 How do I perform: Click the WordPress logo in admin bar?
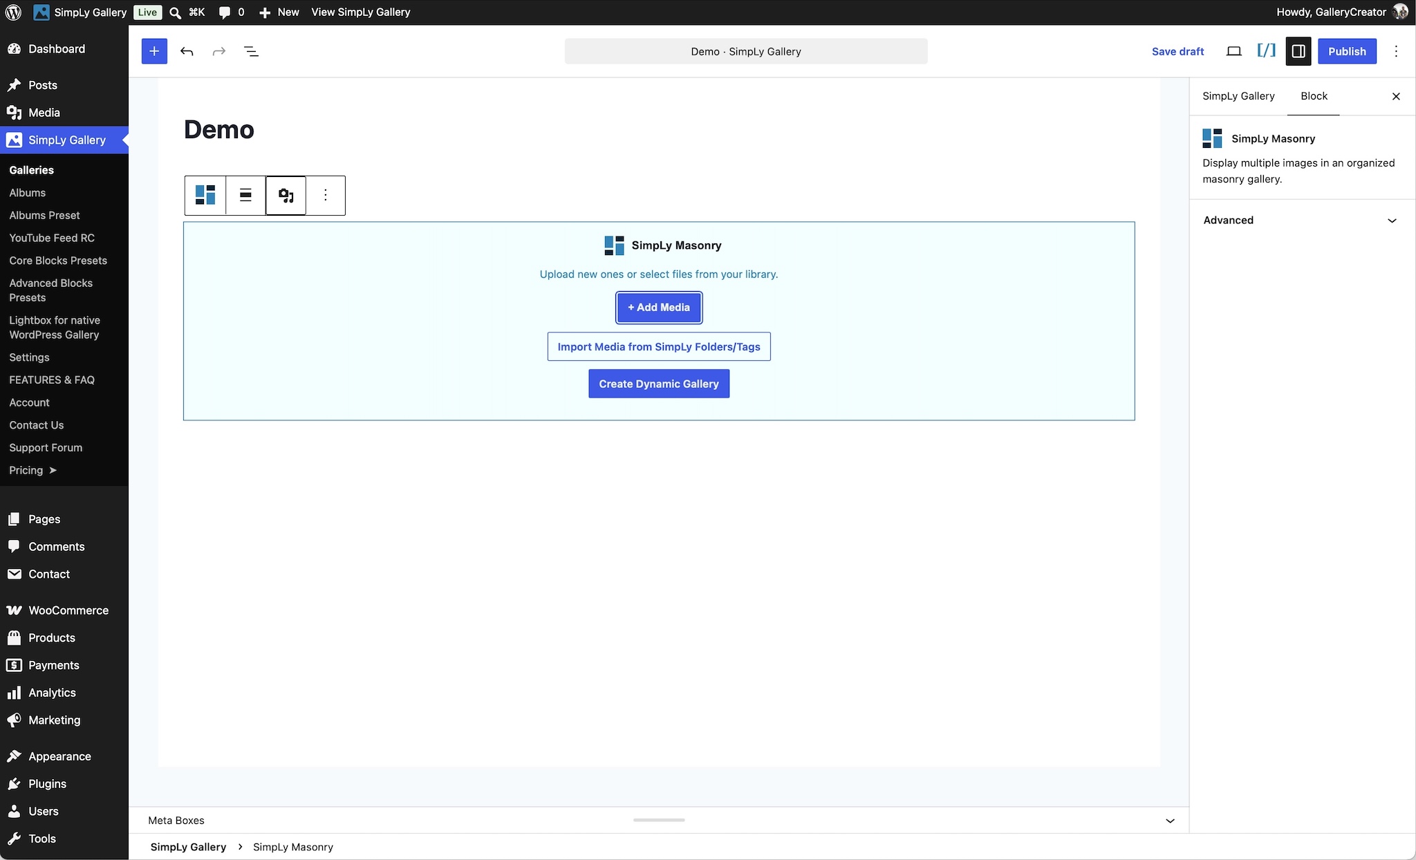click(13, 12)
